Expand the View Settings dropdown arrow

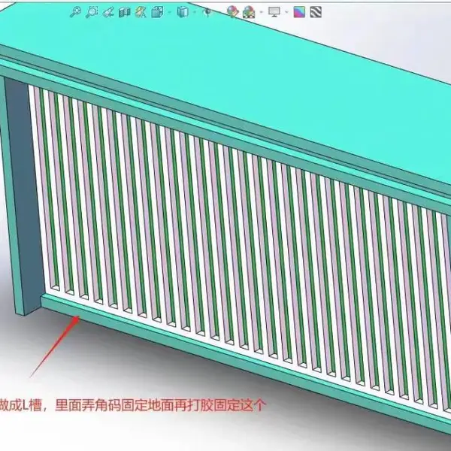[286, 12]
